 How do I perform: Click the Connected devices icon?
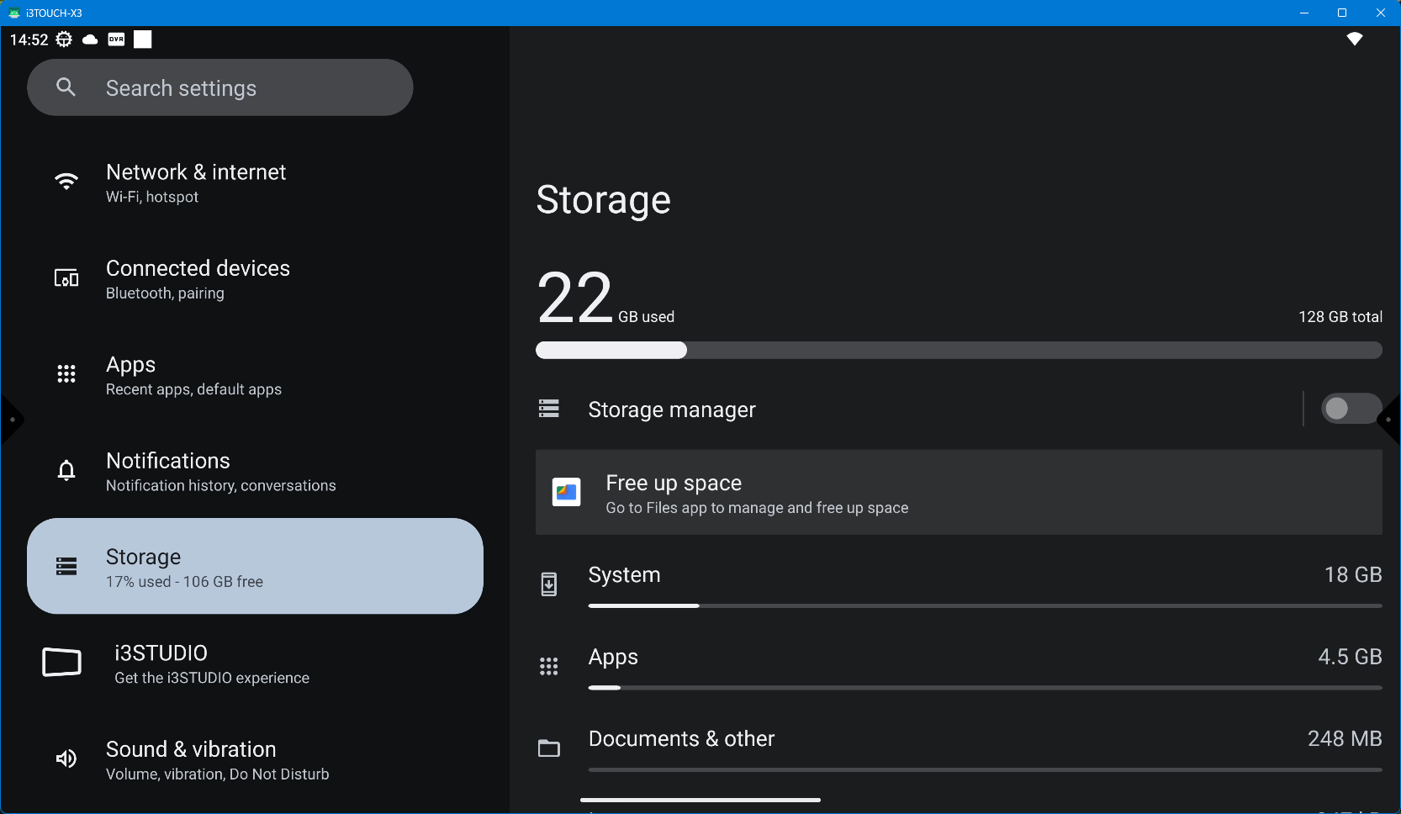[66, 278]
